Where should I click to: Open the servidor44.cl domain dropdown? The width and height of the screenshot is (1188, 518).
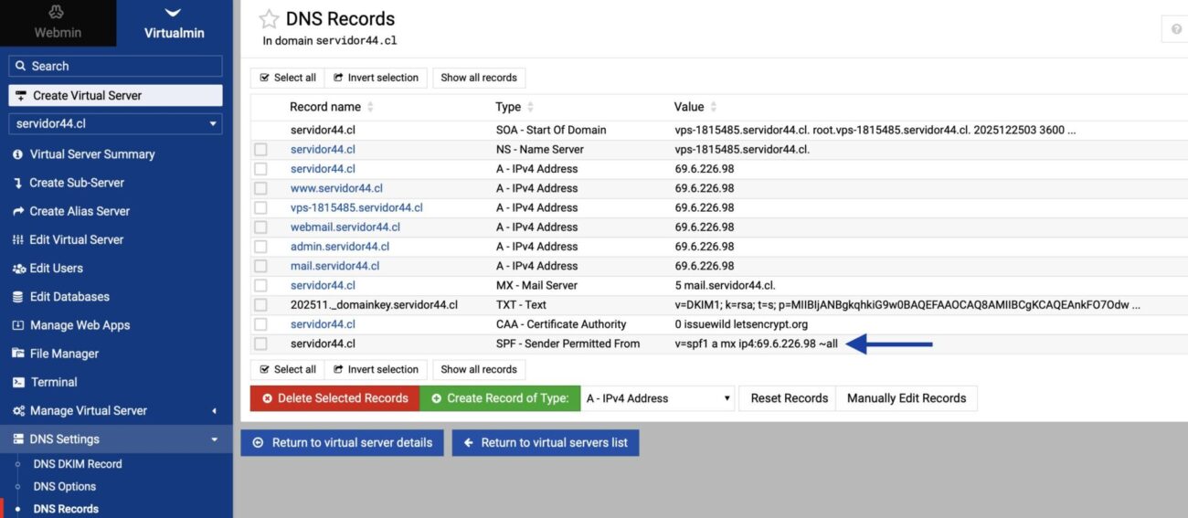[115, 123]
